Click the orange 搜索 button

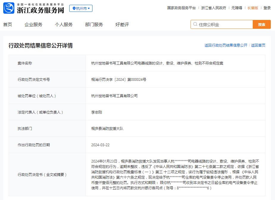pos(262,24)
